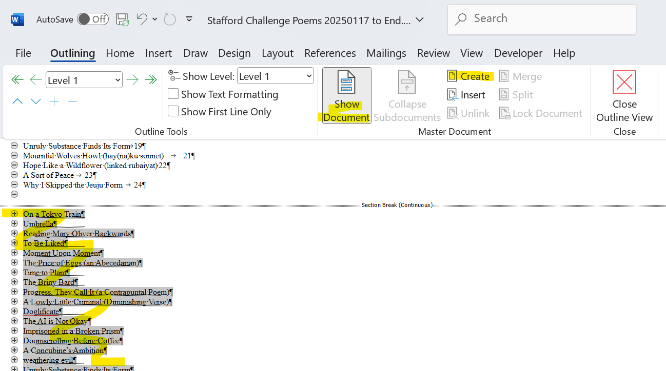
Task: Collapse outline item with minus icon
Action: pyautogui.click(x=72, y=101)
